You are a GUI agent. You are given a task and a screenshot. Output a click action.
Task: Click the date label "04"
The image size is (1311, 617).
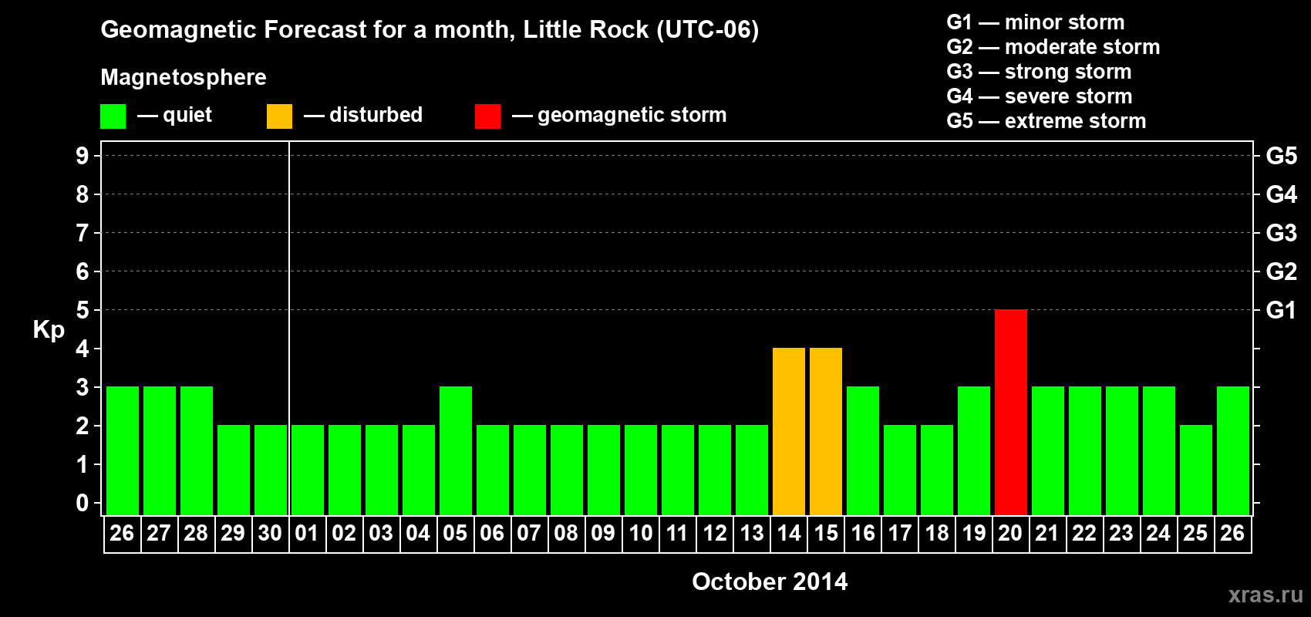(418, 534)
